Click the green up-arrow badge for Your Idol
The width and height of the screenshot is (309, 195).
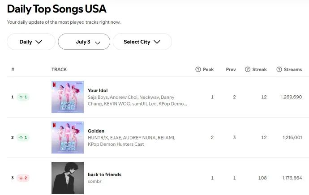(x=23, y=97)
